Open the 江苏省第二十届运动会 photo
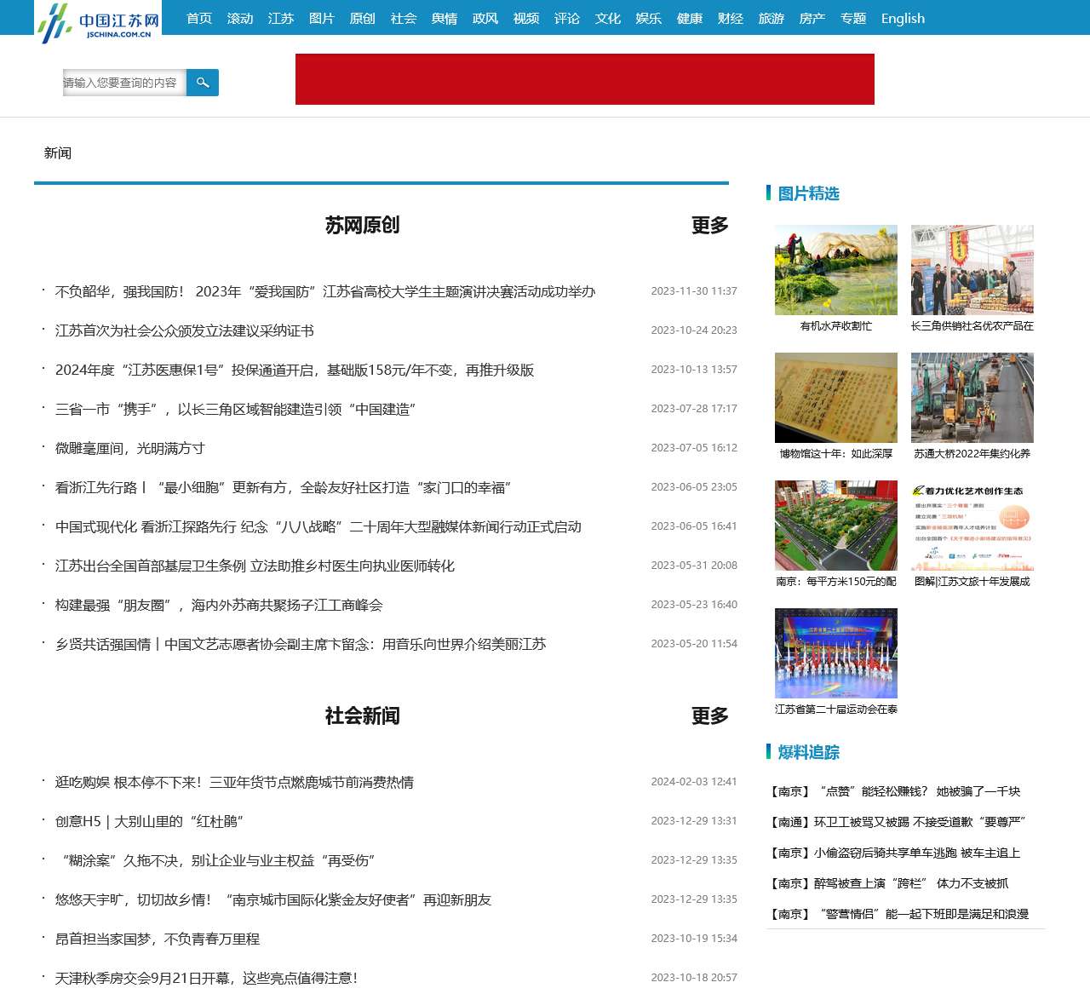The width and height of the screenshot is (1090, 994). (x=835, y=652)
